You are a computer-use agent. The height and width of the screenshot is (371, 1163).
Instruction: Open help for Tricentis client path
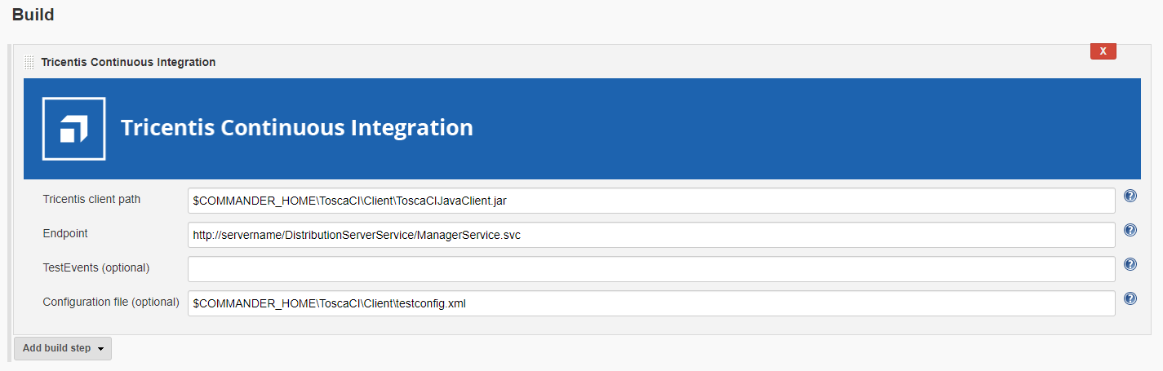(1130, 196)
